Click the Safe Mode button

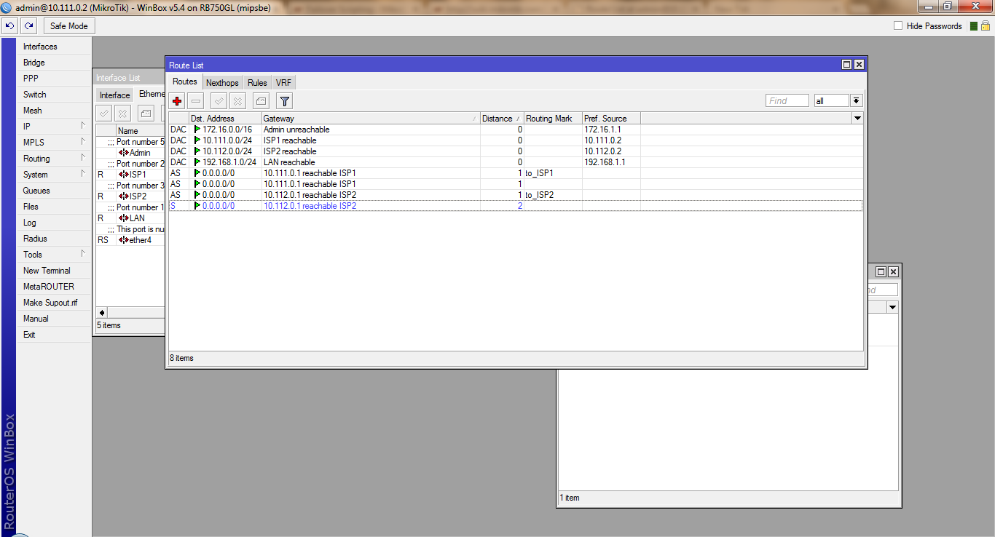click(x=69, y=26)
